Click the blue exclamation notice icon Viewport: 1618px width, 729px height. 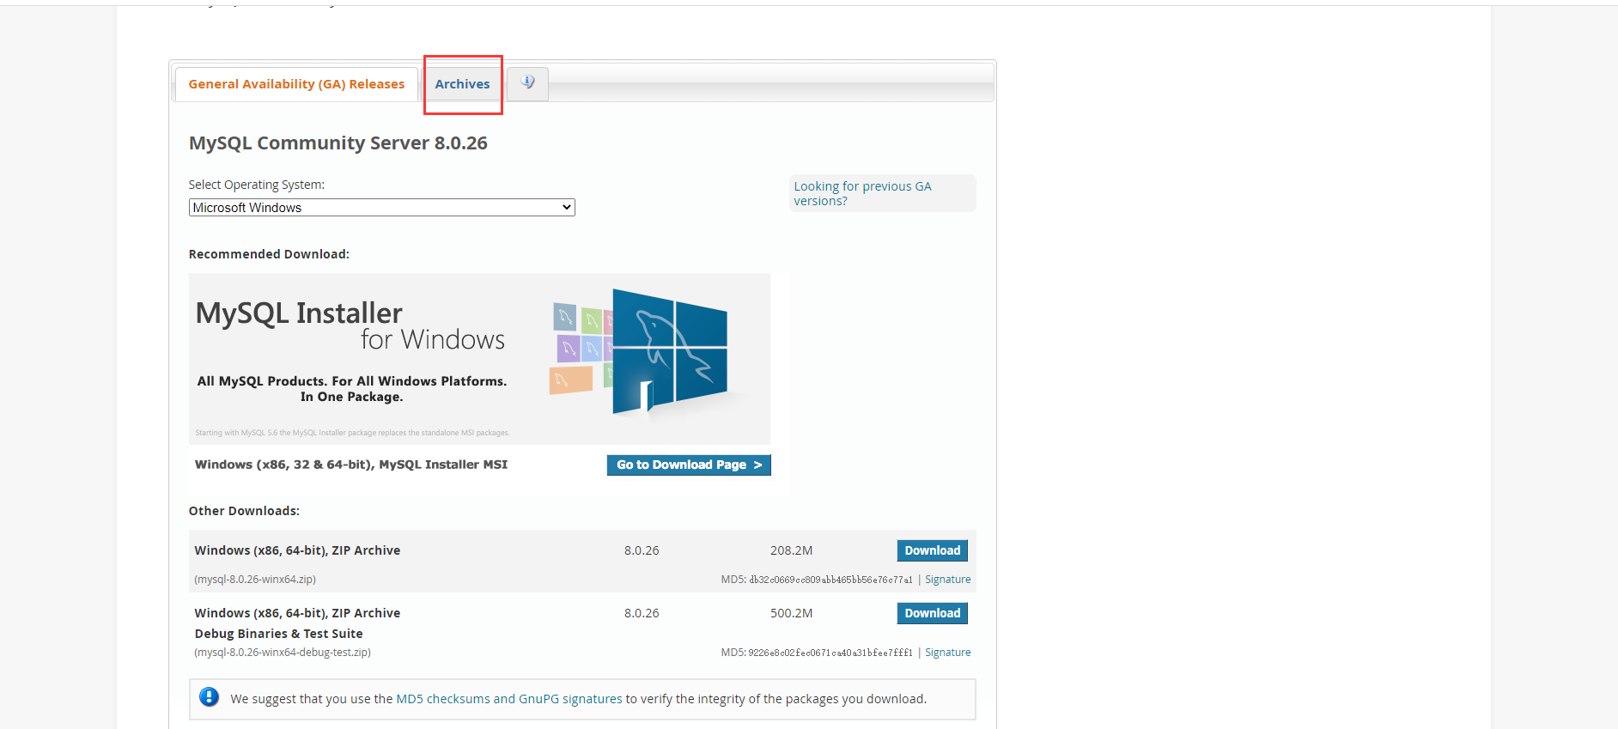[x=209, y=697]
